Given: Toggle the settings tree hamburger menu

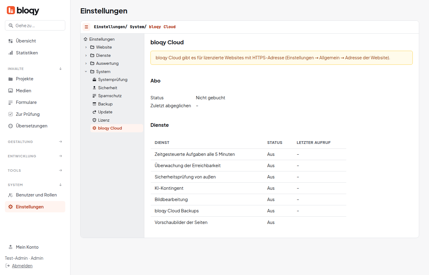Looking at the screenshot, I should click(86, 27).
